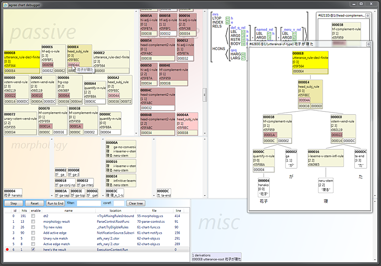
Task: Select node 000072 unary-vstem-vend-rule
Action: 20,123
